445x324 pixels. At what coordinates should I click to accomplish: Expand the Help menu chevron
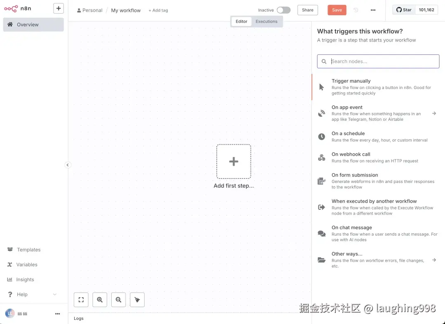point(54,294)
